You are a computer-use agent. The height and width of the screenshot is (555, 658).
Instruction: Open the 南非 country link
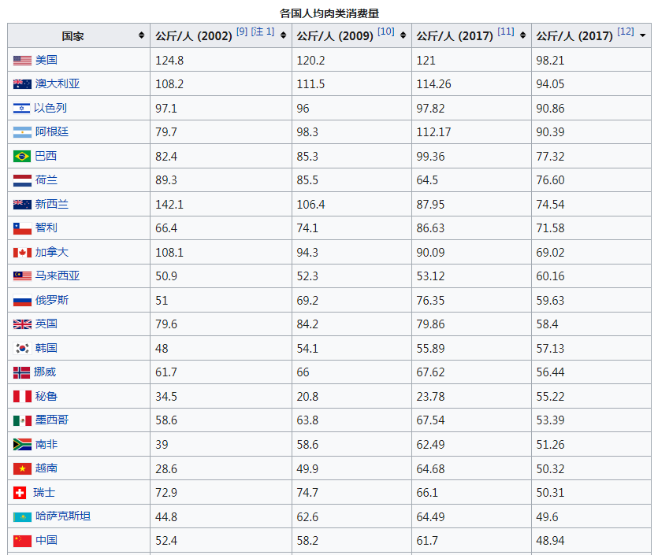[x=46, y=444]
